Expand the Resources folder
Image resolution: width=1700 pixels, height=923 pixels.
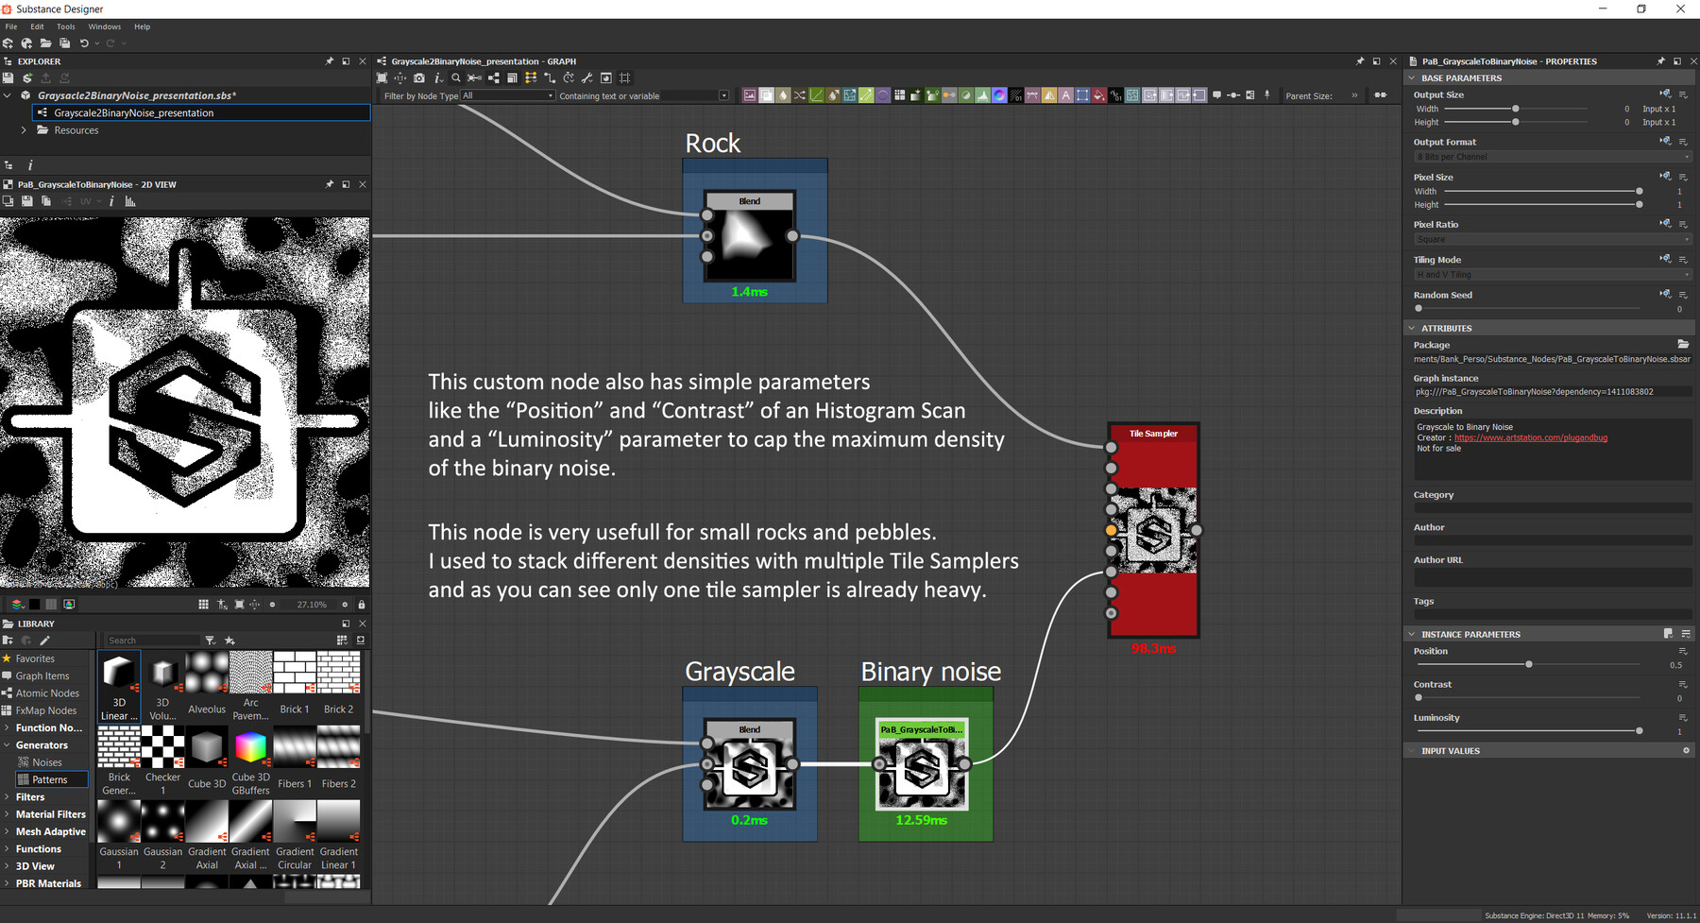(x=24, y=130)
